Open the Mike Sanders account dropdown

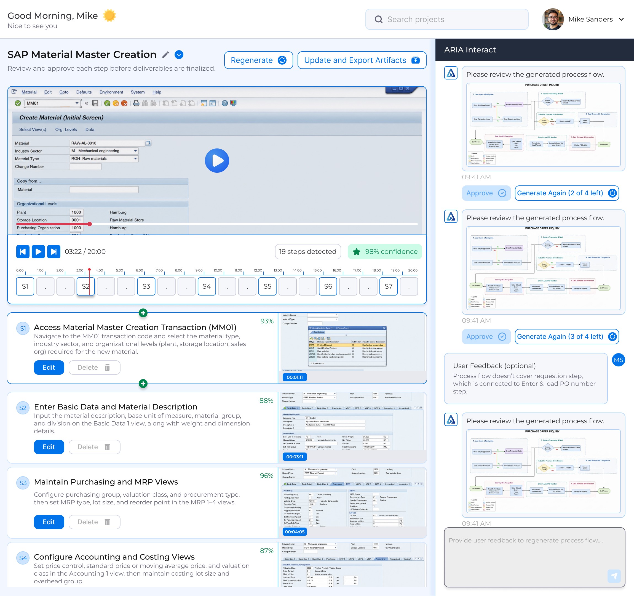point(621,20)
